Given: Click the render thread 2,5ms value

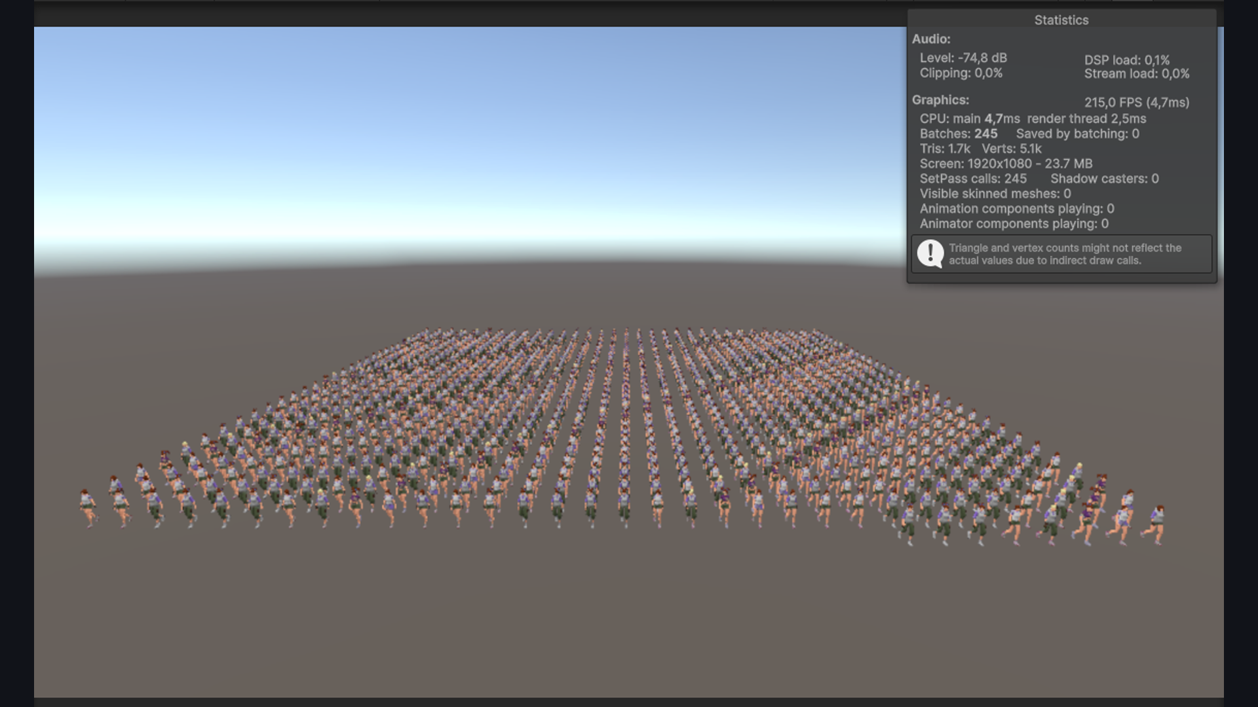Looking at the screenshot, I should pos(1086,119).
